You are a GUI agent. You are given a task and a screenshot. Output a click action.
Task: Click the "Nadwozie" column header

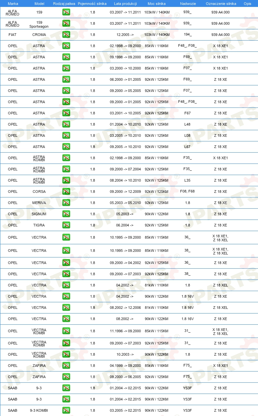pyautogui.click(x=187, y=4)
